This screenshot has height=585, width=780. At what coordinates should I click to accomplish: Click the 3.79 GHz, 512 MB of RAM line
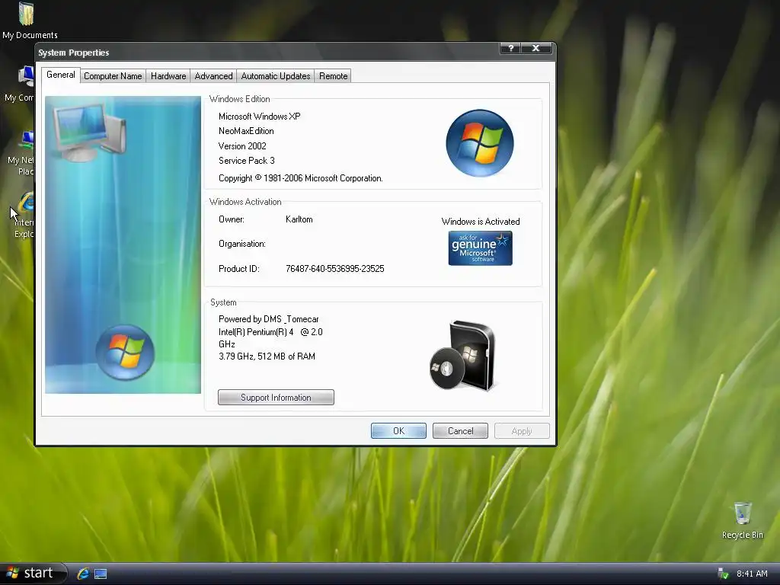coord(267,356)
